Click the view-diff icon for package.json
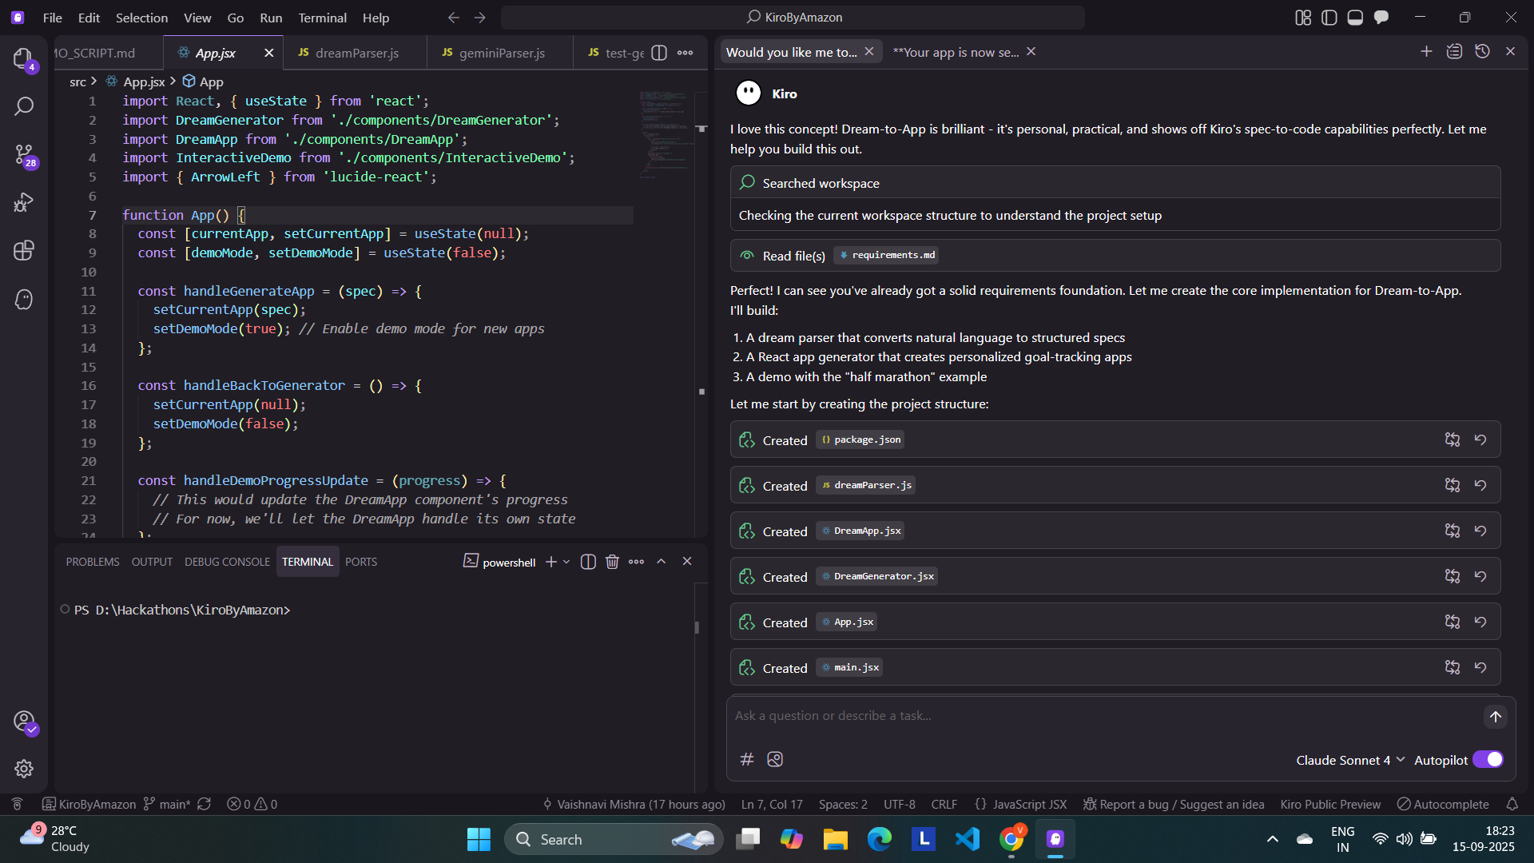Screen dimensions: 1534x863 1452,439
